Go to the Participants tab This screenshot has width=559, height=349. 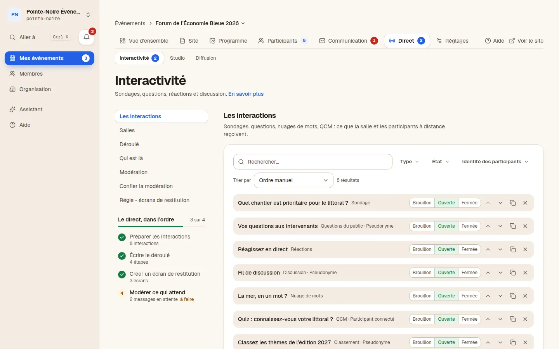[x=283, y=41]
